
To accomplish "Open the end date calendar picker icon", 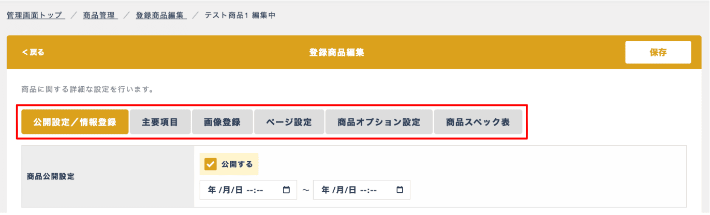I will 400,190.
